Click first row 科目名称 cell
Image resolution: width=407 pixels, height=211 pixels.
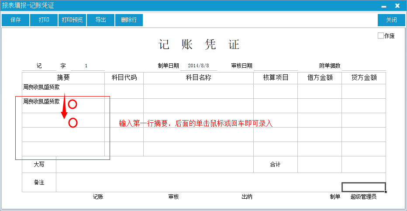point(199,91)
